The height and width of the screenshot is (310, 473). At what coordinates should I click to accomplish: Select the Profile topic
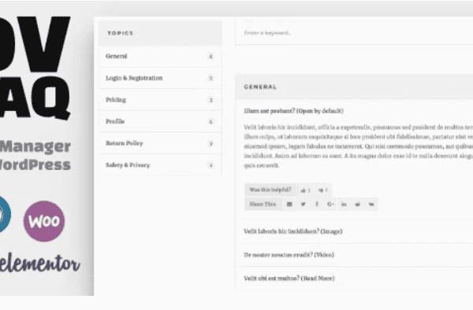coord(160,122)
